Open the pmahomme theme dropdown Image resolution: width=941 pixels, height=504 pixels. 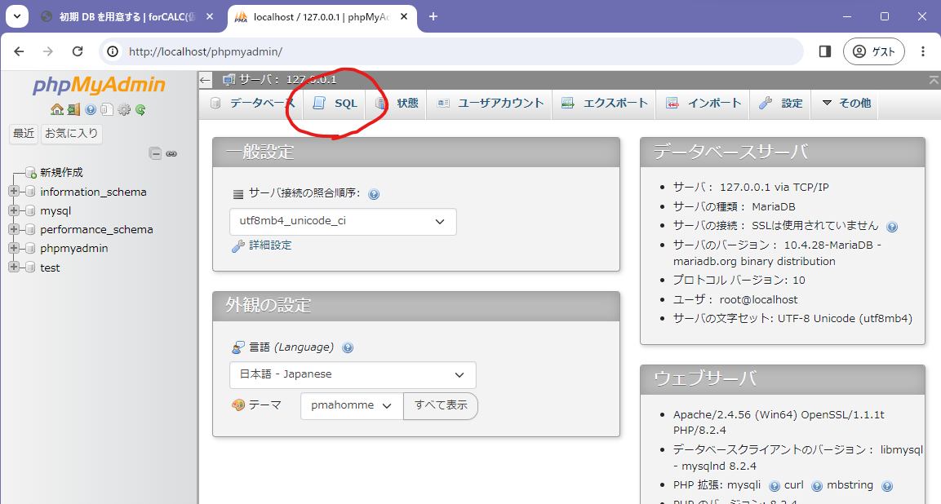[x=352, y=405]
